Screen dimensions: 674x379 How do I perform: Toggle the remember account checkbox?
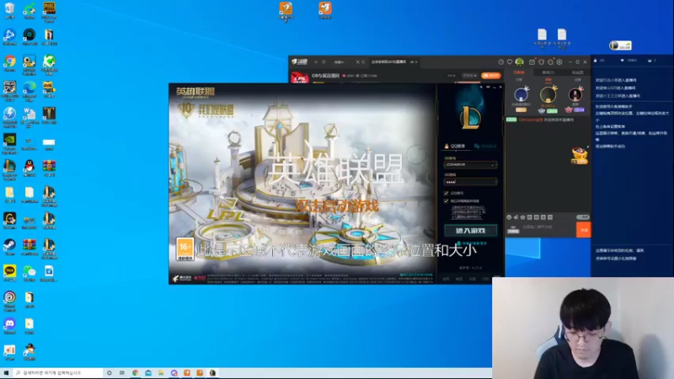point(447,194)
